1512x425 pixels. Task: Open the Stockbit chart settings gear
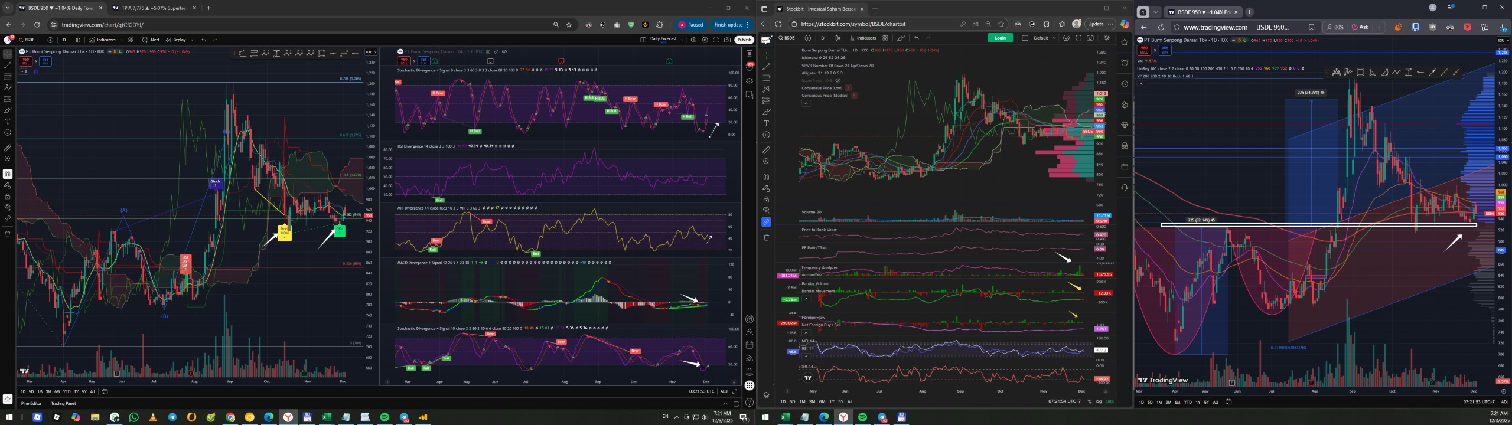(x=1066, y=38)
